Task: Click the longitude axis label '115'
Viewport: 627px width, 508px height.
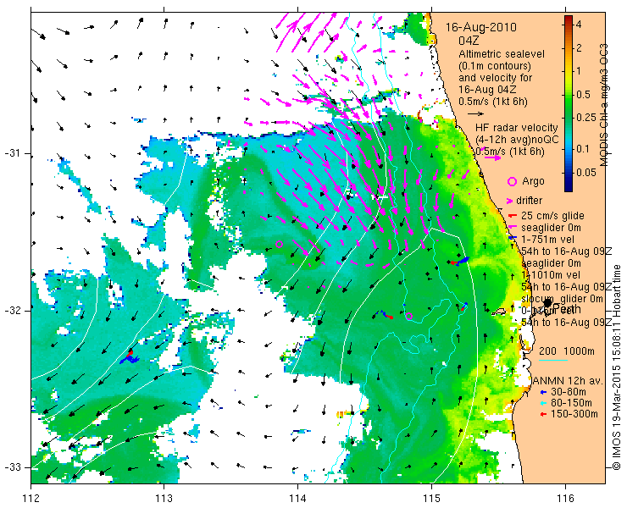Action: [431, 499]
